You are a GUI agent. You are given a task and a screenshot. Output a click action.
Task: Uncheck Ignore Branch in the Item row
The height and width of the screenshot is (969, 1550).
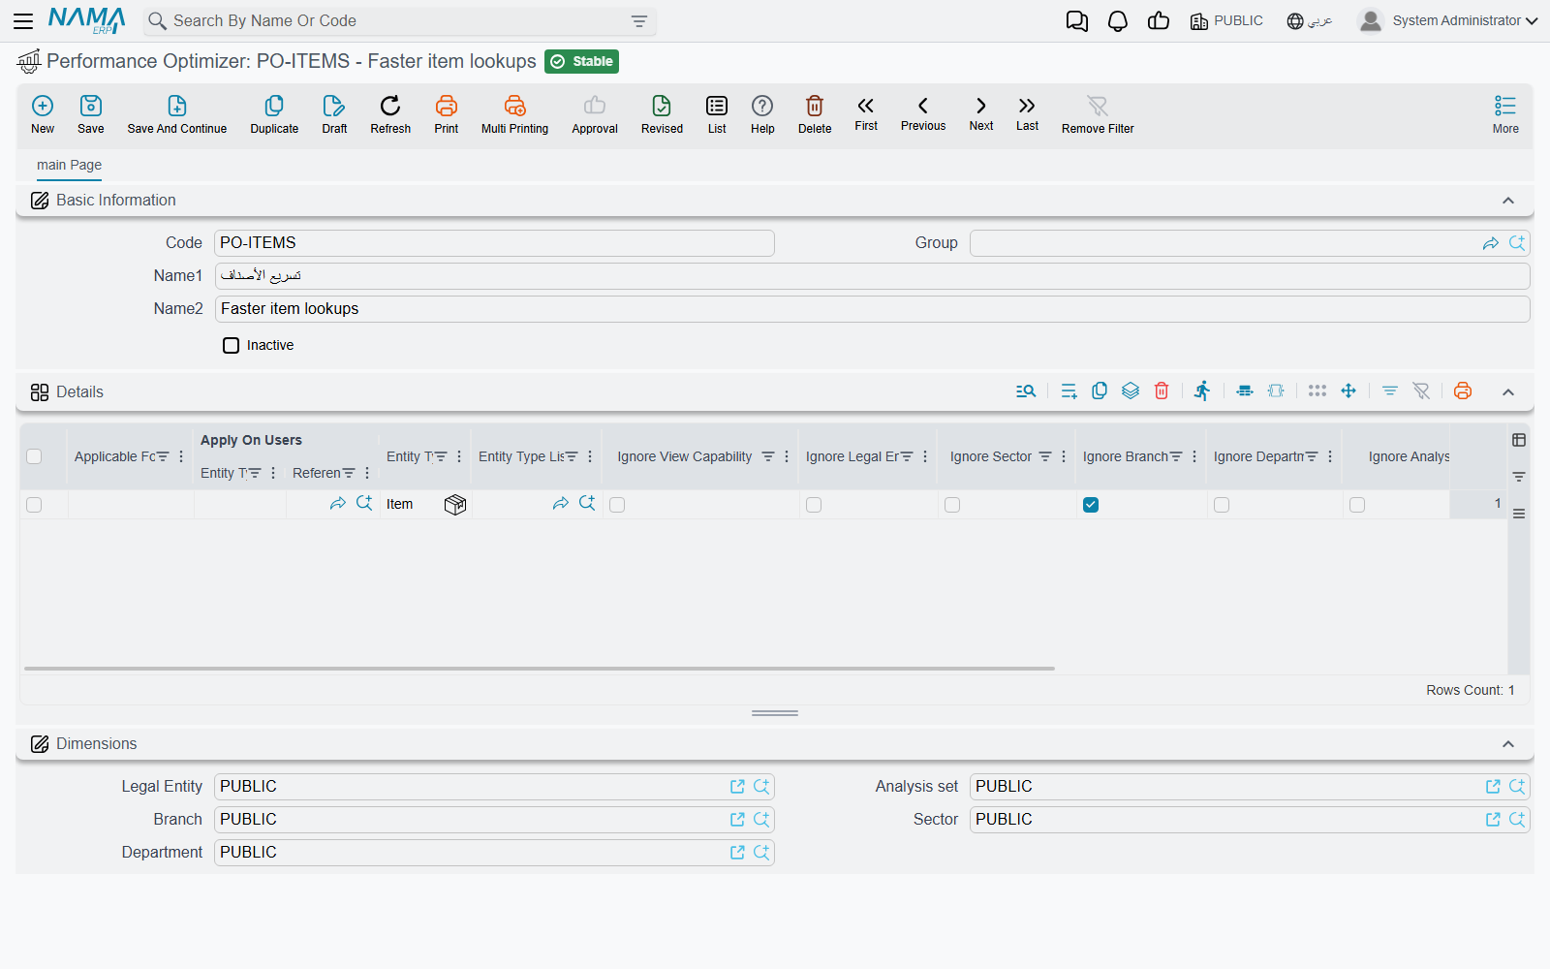[1091, 505]
